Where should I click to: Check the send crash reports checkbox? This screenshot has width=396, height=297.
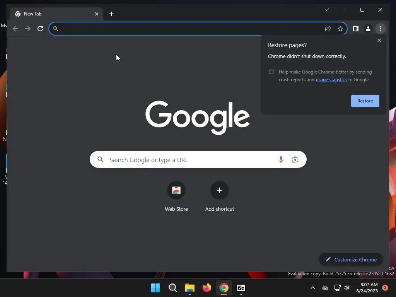271,72
